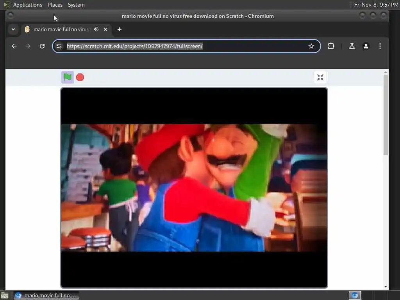Exit fullscreen mode using the shrink icon

point(320,77)
